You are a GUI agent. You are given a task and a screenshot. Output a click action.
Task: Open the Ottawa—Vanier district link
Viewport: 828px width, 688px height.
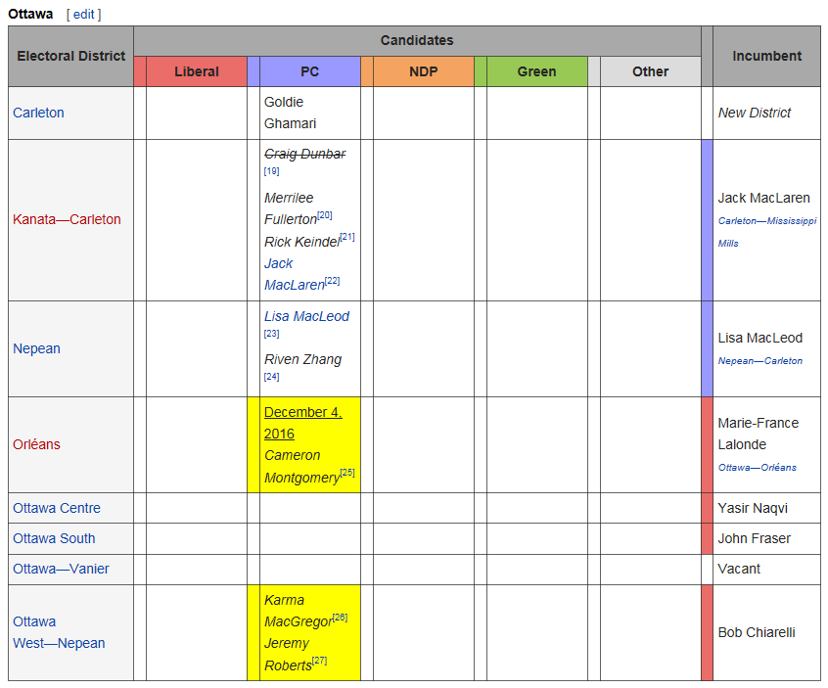61,569
